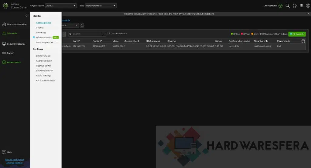
Task: Open Organization-wide section
Action: point(14,24)
